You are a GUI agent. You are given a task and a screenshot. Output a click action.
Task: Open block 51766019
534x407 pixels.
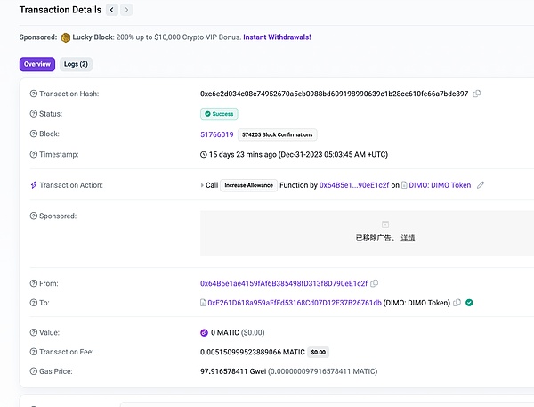click(x=216, y=134)
